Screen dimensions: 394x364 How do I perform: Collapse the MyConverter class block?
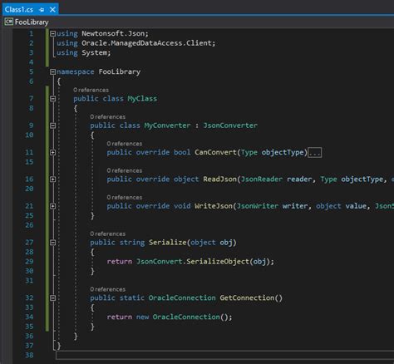tap(52, 125)
